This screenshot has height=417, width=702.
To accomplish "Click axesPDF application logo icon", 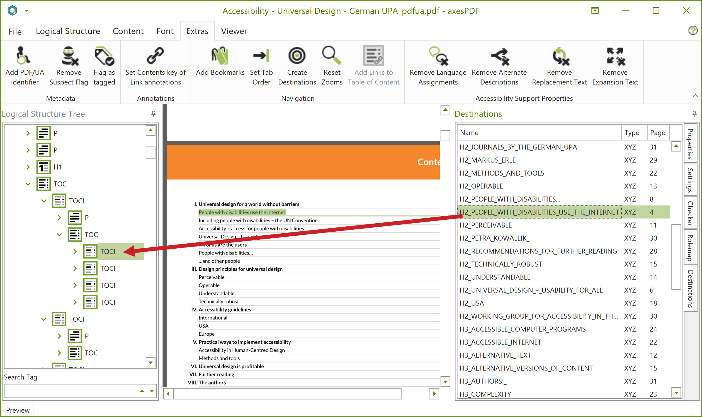I will coord(12,11).
